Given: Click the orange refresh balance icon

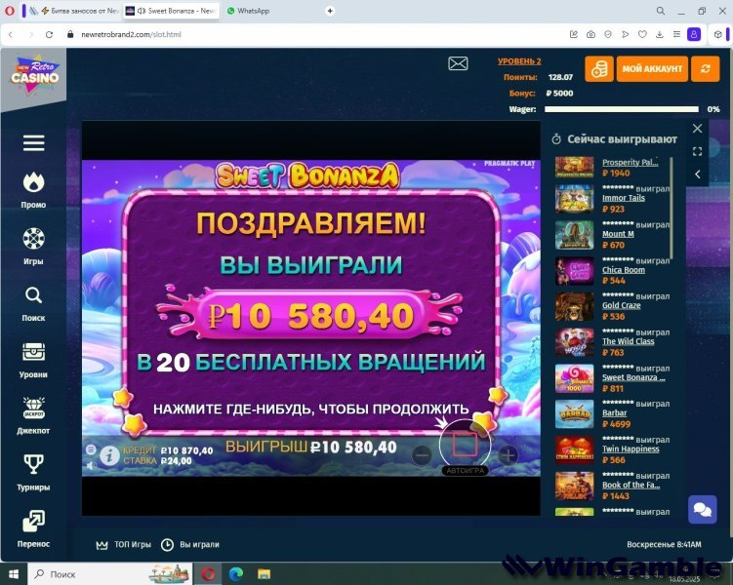Looking at the screenshot, I should (704, 69).
